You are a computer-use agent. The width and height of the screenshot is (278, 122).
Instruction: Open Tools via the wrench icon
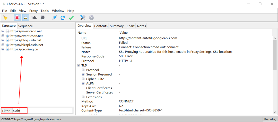tap(83, 18)
